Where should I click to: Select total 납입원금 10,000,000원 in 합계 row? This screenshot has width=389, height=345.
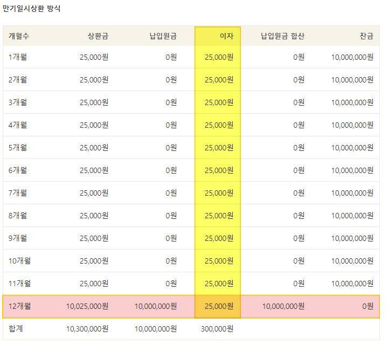click(156, 329)
